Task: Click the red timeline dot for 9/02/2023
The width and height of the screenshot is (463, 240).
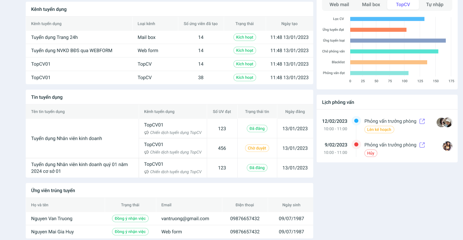Action: 356,145
